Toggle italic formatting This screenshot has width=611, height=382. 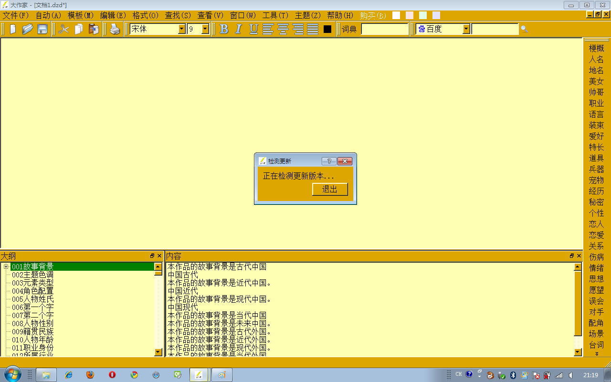tap(239, 29)
